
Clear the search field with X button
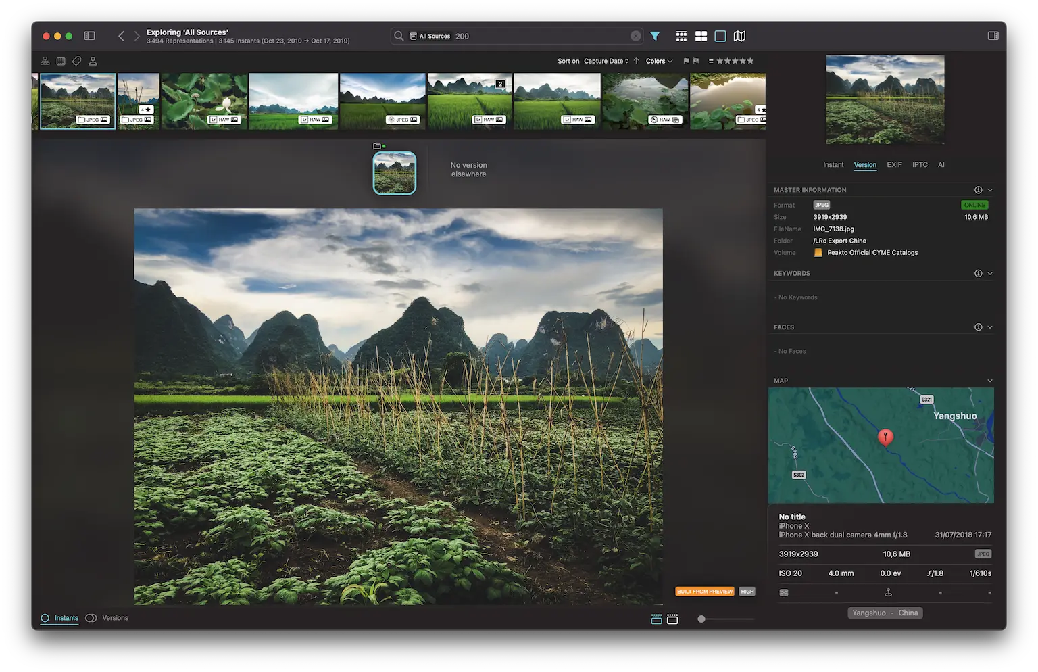636,36
